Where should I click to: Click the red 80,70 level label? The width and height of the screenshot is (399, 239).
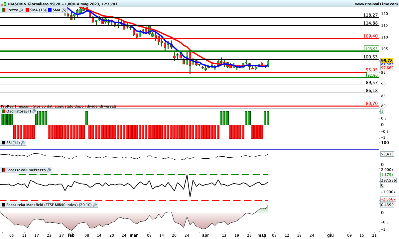click(x=372, y=103)
